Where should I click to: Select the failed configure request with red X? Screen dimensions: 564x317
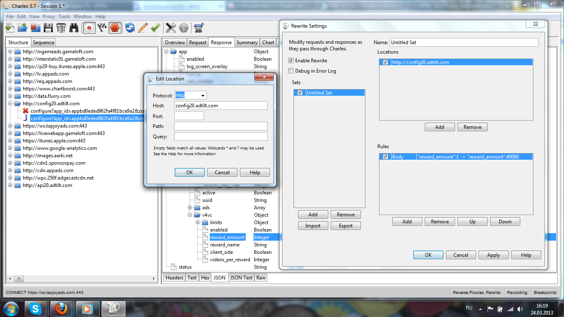point(87,111)
